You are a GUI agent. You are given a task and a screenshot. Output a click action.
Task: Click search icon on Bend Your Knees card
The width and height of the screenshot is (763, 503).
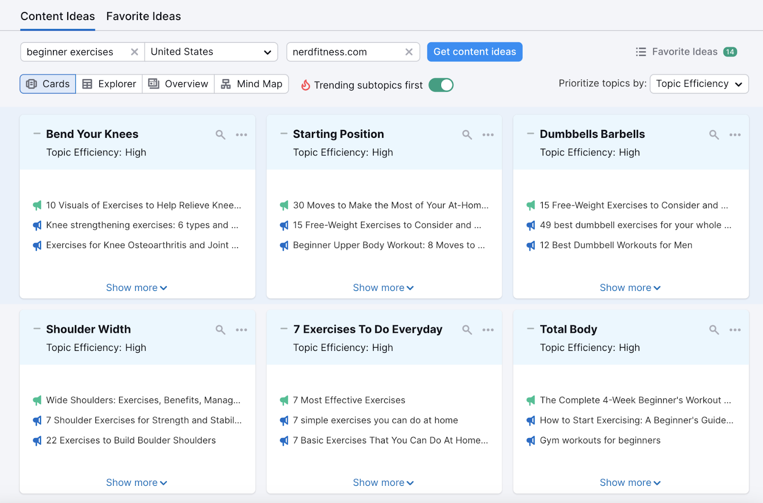click(x=220, y=135)
